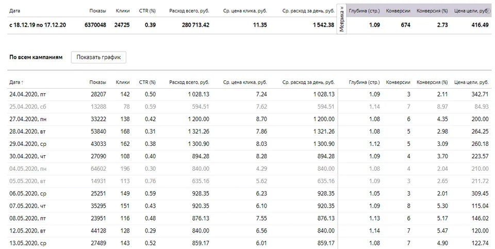
Task: Click the Показать график button
Action: point(98,57)
